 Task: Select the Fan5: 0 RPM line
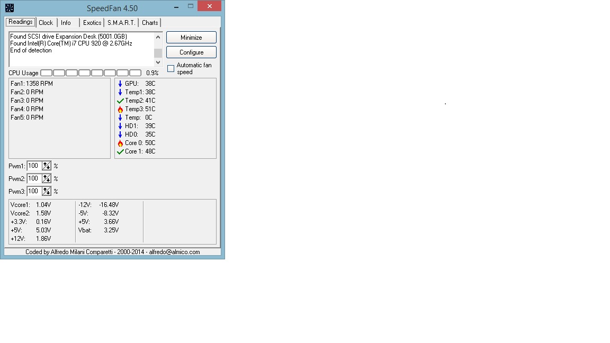click(x=27, y=118)
